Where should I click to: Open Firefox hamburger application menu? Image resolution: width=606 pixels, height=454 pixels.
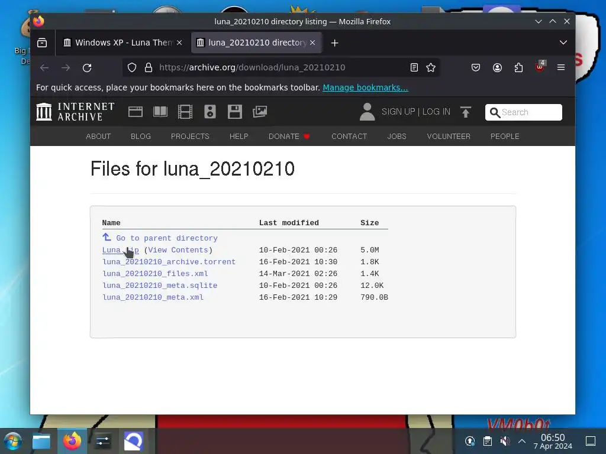click(561, 67)
